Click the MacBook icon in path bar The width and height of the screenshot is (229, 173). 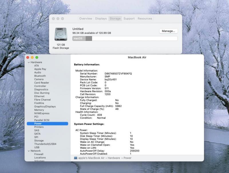click(x=76, y=158)
